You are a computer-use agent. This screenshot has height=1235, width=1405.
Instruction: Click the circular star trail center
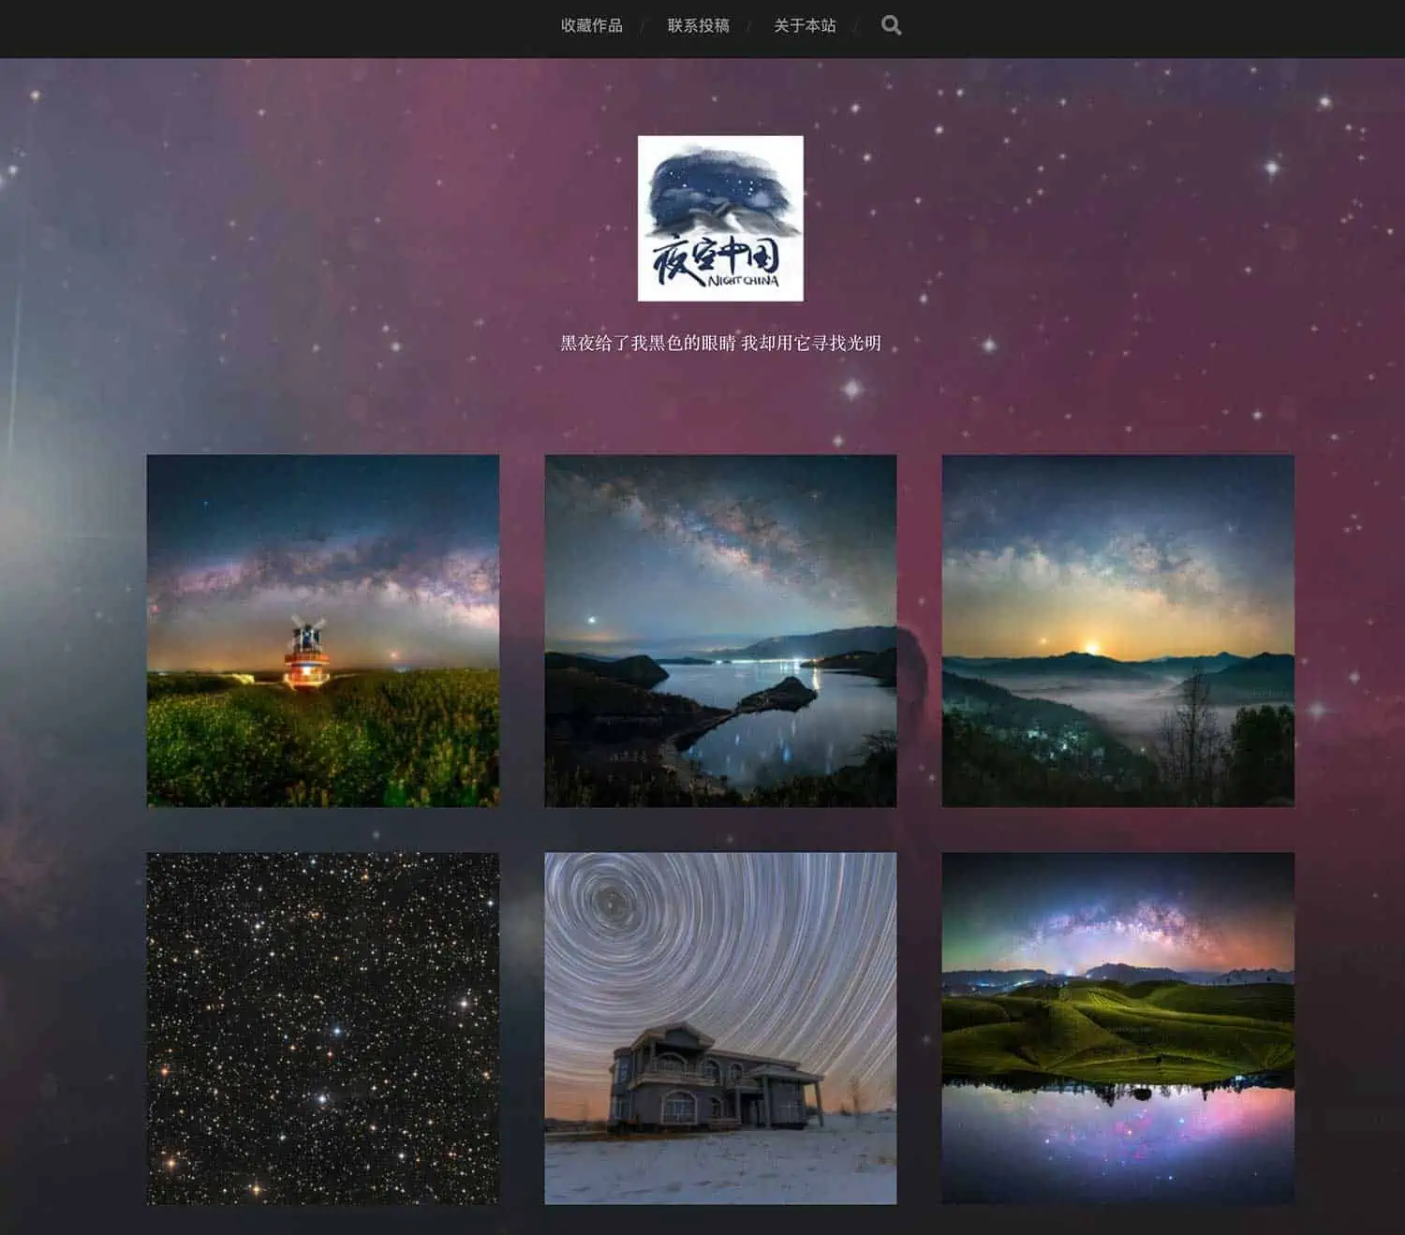[x=612, y=902]
